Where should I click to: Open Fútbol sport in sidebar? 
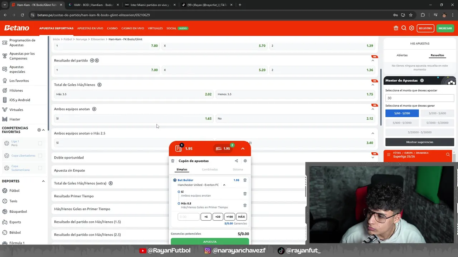14,191
